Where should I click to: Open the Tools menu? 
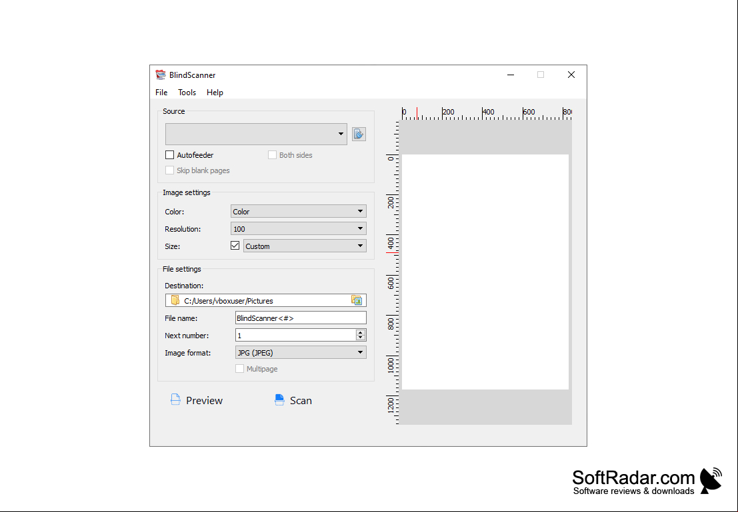[187, 92]
